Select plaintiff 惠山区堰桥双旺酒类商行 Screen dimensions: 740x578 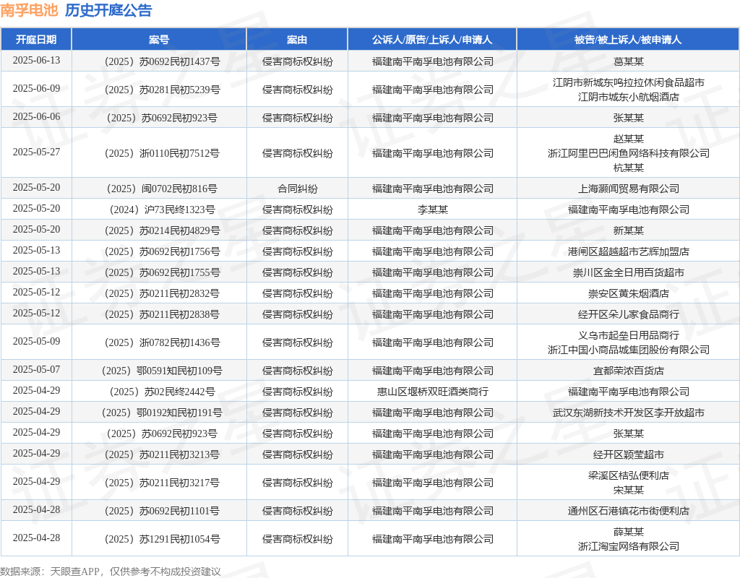433,392
